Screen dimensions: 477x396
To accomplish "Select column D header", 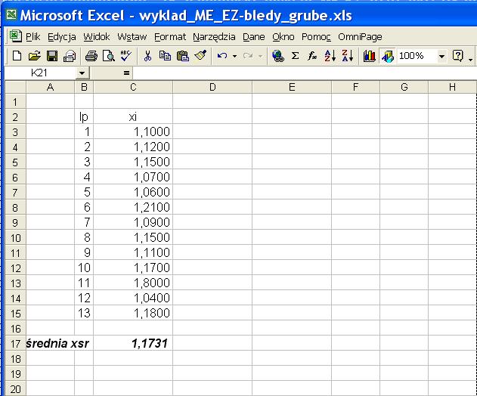I will coord(212,88).
